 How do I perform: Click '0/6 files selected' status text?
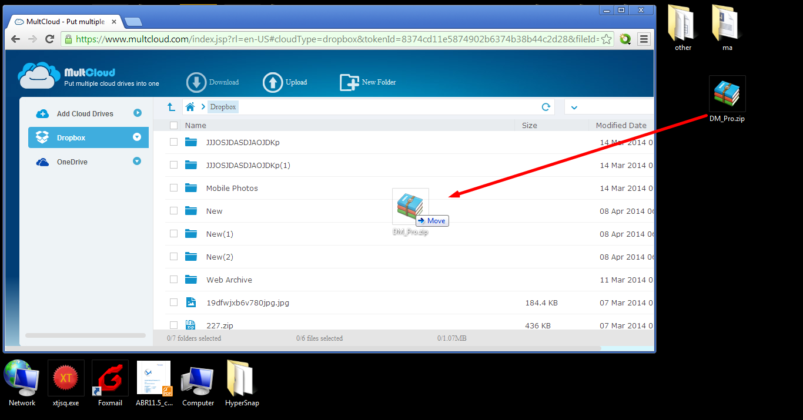click(319, 338)
